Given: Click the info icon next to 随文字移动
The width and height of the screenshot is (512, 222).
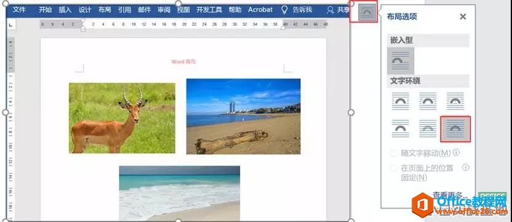Looking at the screenshot, I should 457,152.
